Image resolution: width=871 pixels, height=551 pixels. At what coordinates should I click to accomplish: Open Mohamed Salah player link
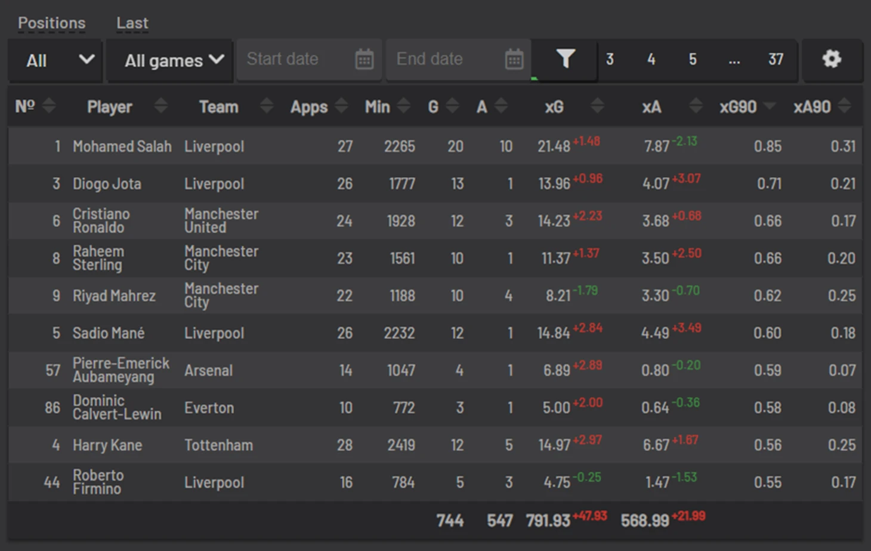[x=122, y=147]
